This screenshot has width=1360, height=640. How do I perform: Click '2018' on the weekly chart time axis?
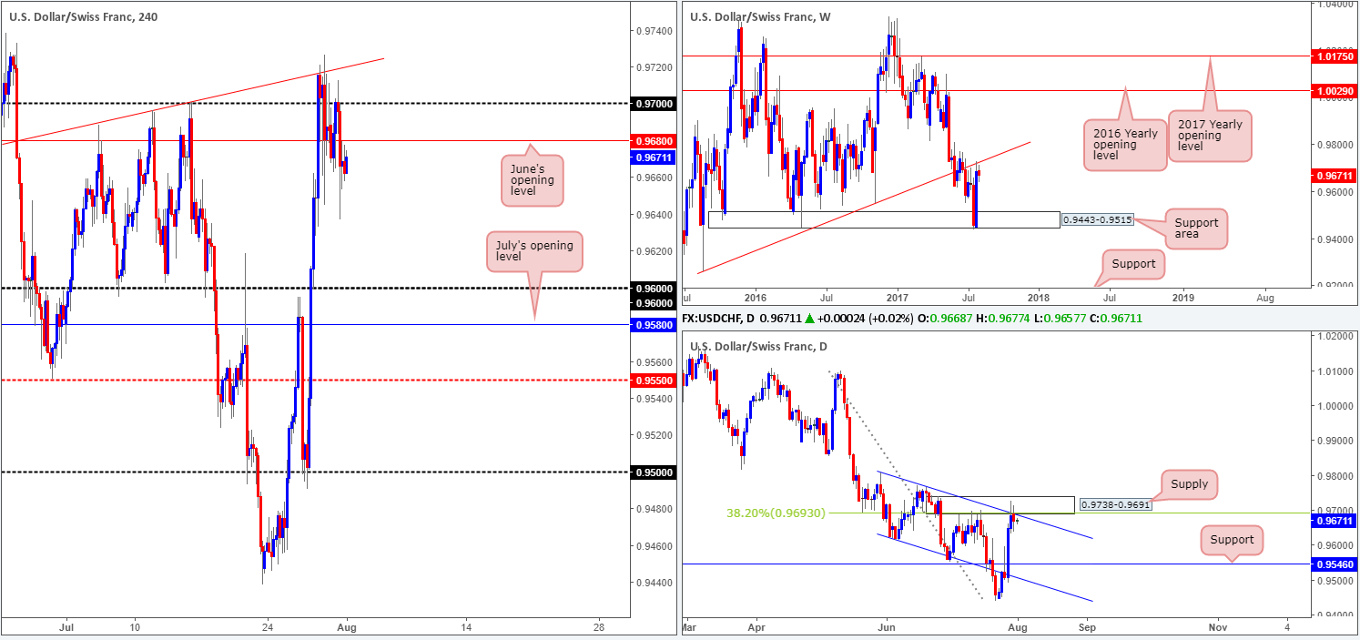point(1038,298)
